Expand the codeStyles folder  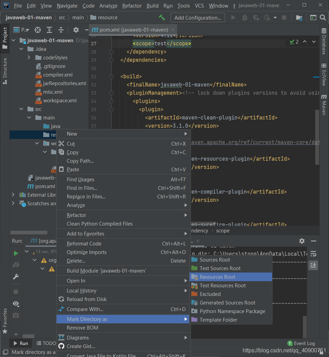[29, 58]
